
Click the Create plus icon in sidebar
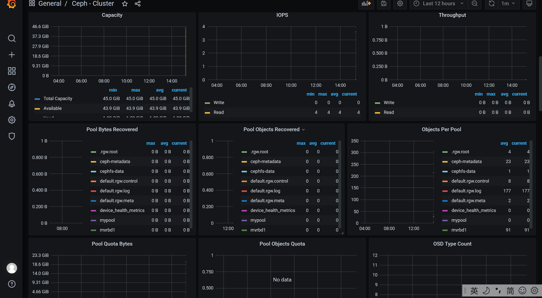pyautogui.click(x=12, y=55)
